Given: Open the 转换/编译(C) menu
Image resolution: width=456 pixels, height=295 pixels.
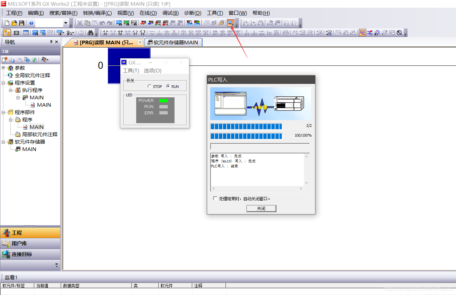Looking at the screenshot, I should click(x=98, y=13).
